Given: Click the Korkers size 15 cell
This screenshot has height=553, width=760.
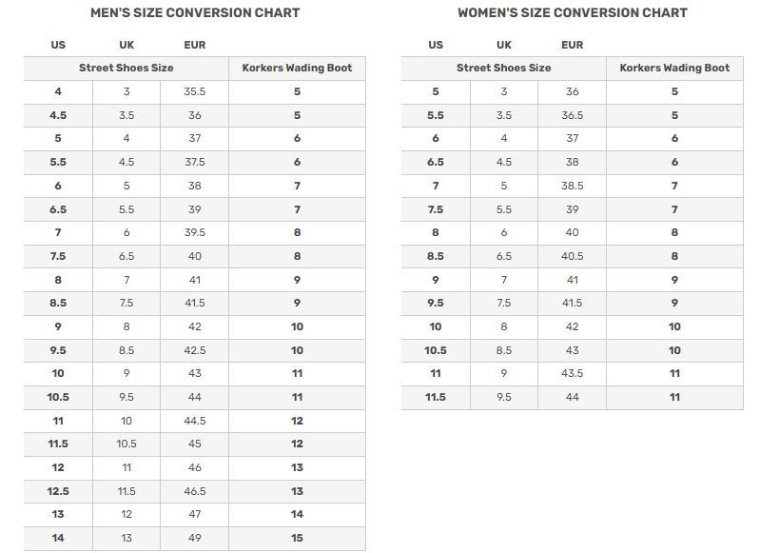Looking at the screenshot, I should 297,538.
